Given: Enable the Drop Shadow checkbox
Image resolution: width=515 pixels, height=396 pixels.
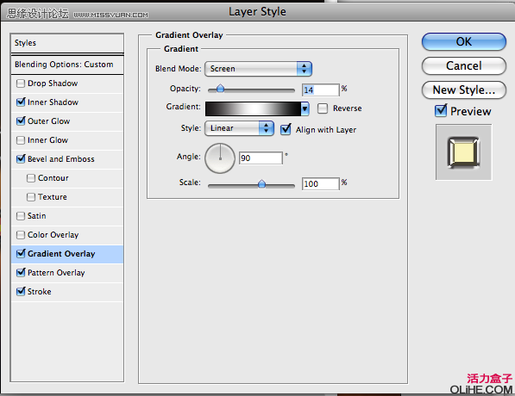Looking at the screenshot, I should [x=21, y=84].
